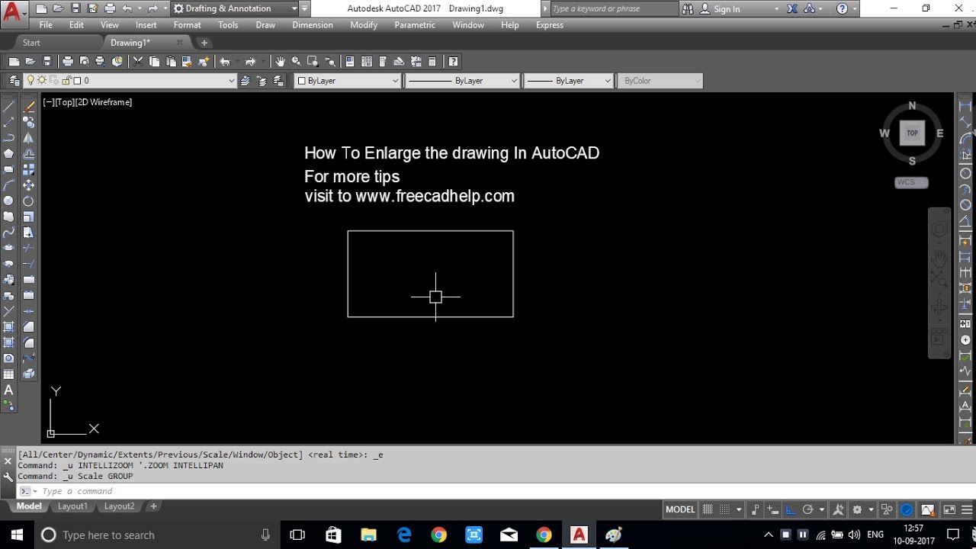The height and width of the screenshot is (549, 976).
Task: Select the Scale tool in the Modify toolbar
Action: [x=28, y=217]
